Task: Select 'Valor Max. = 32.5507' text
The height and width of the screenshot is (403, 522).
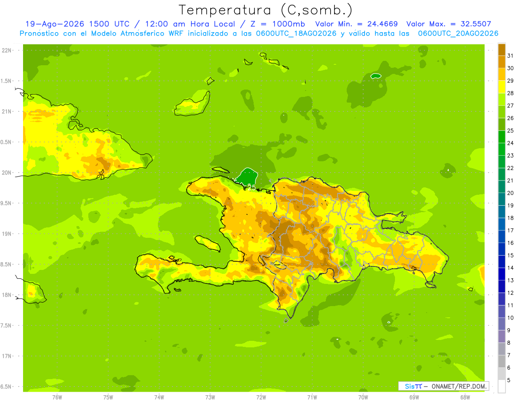Action: click(x=448, y=24)
